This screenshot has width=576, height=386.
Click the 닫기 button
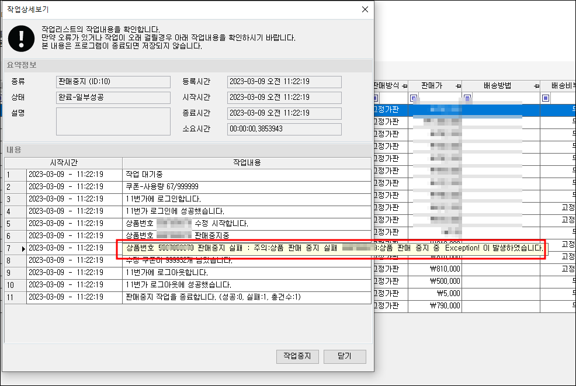345,356
